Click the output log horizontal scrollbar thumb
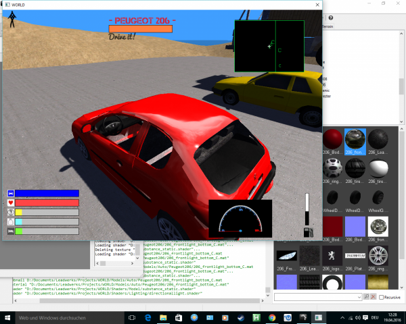This screenshot has width=406, height=324. (x=150, y=300)
